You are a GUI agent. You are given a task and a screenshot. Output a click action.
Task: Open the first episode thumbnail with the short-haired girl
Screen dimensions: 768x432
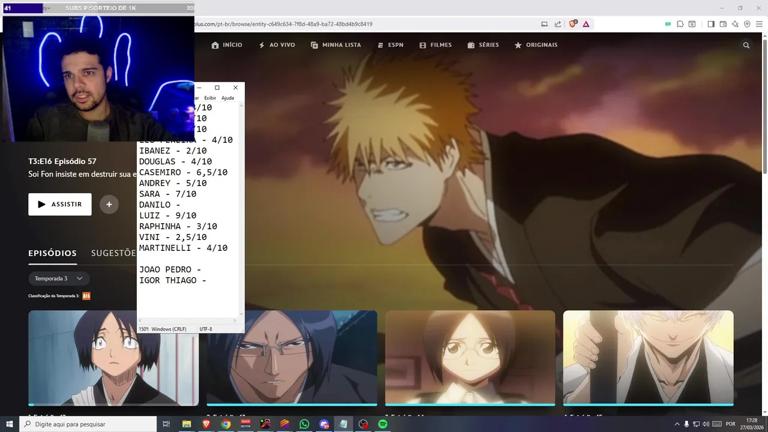click(x=113, y=357)
